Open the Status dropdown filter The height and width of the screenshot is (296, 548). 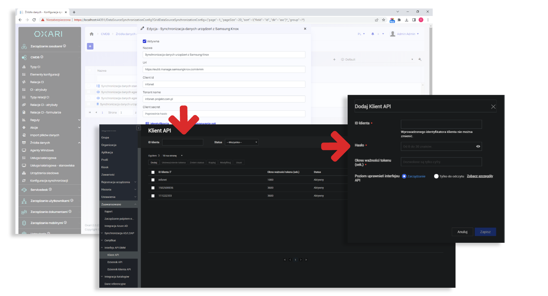[241, 142]
